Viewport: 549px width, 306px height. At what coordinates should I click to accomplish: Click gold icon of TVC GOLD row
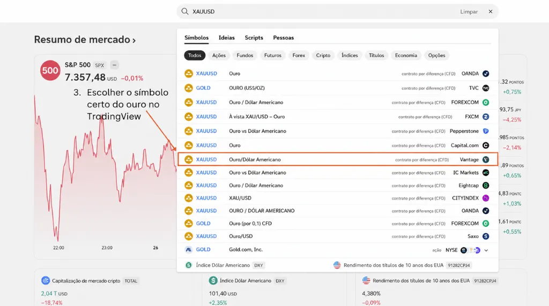189,88
